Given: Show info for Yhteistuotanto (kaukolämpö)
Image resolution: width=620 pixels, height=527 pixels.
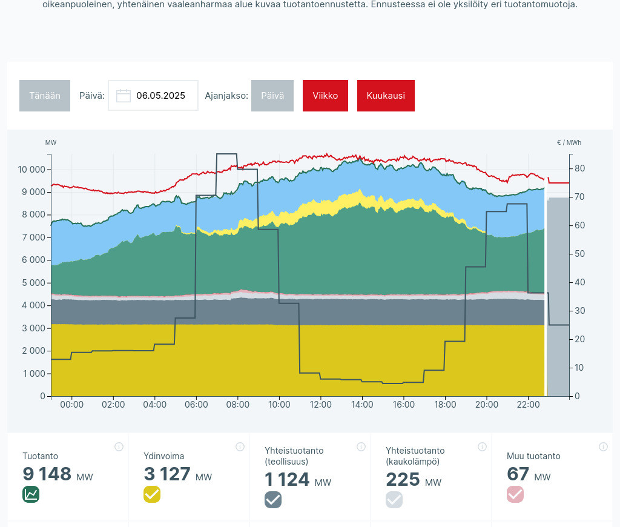Looking at the screenshot, I should (482, 447).
